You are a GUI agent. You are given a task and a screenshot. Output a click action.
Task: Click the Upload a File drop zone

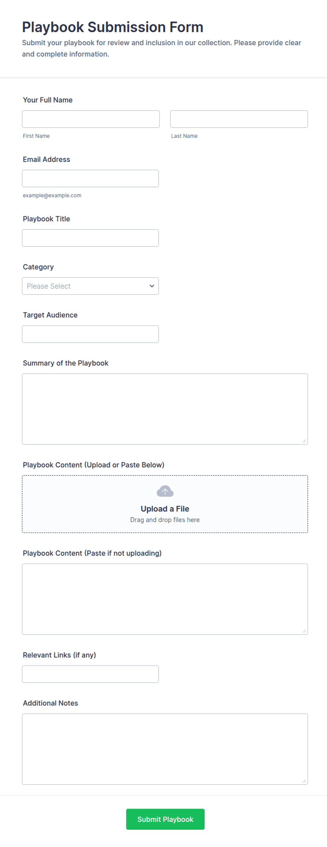(x=165, y=504)
